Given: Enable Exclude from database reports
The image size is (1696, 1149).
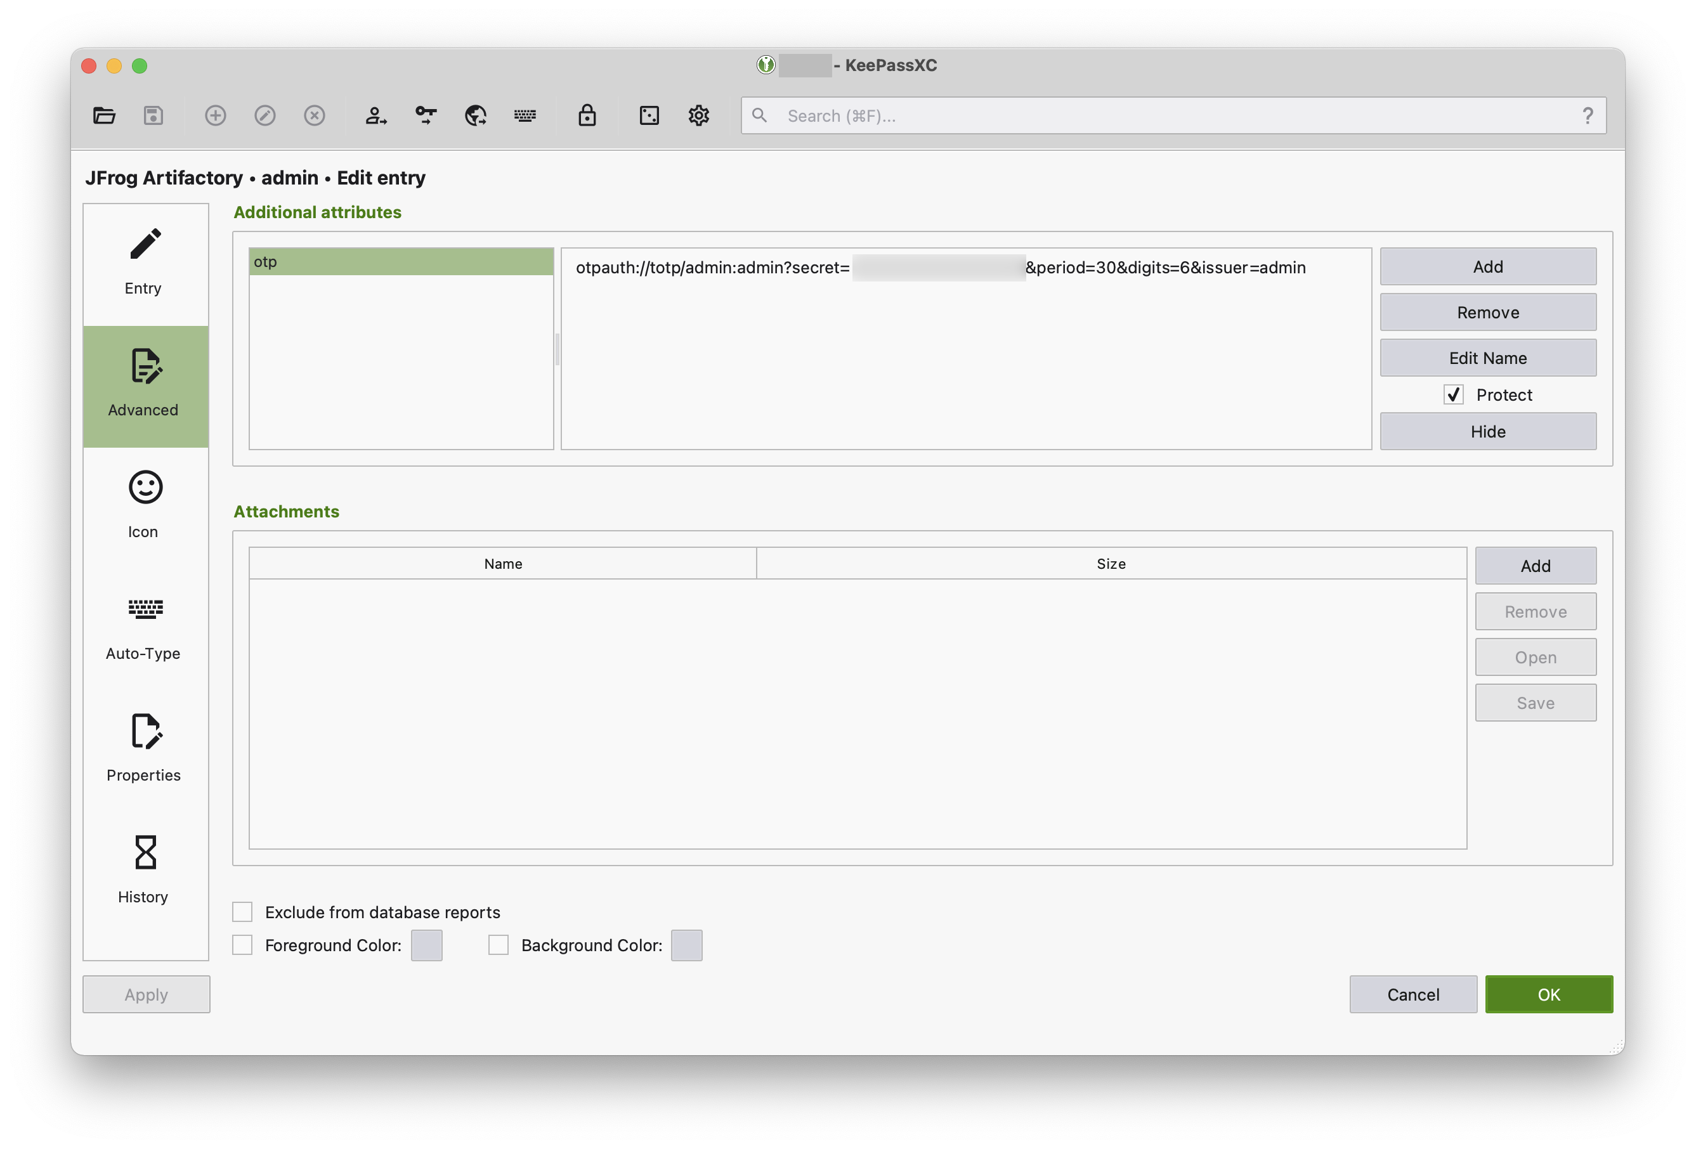Looking at the screenshot, I should point(242,912).
